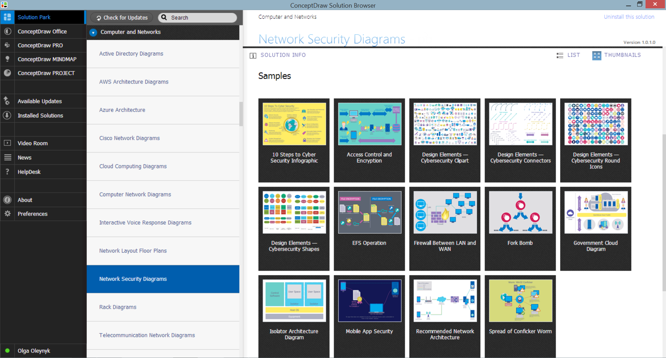
Task: Click the magnifier icon in Search
Action: tap(164, 17)
